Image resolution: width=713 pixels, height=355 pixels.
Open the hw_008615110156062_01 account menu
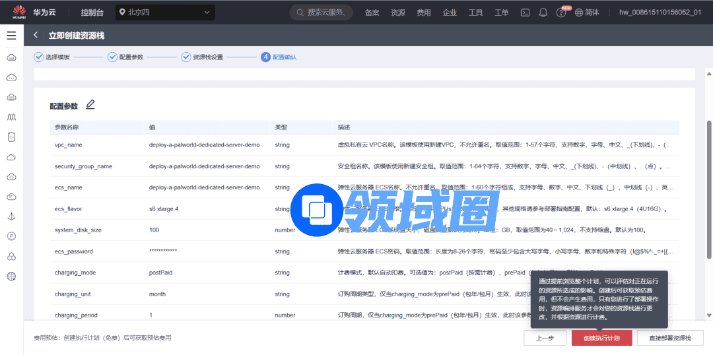[660, 13]
